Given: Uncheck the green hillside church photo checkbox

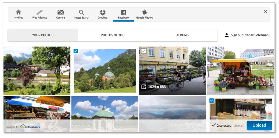Looking at the screenshot, I should (x=76, y=51).
